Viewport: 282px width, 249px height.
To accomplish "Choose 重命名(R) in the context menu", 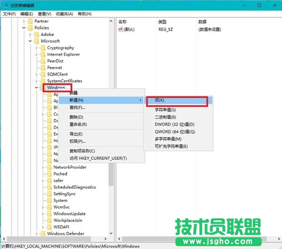I will click(x=102, y=124).
